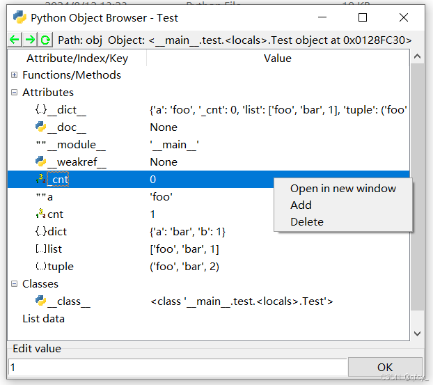Click the green refresh icon
This screenshot has width=433, height=385.
click(45, 40)
